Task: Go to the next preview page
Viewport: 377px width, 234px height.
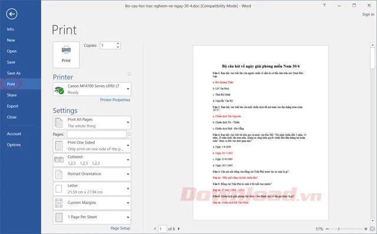Action: point(178,229)
